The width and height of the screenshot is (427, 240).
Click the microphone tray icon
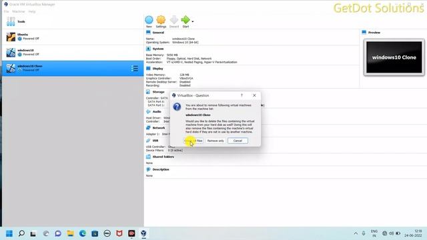364,233
